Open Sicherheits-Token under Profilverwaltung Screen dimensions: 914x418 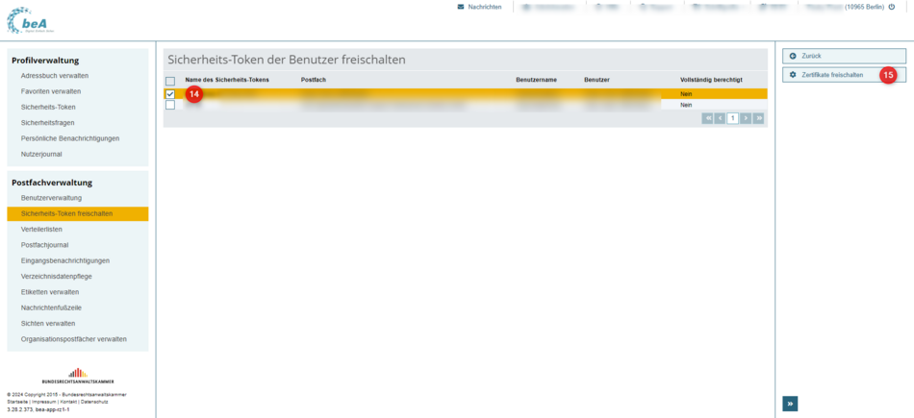coord(48,107)
